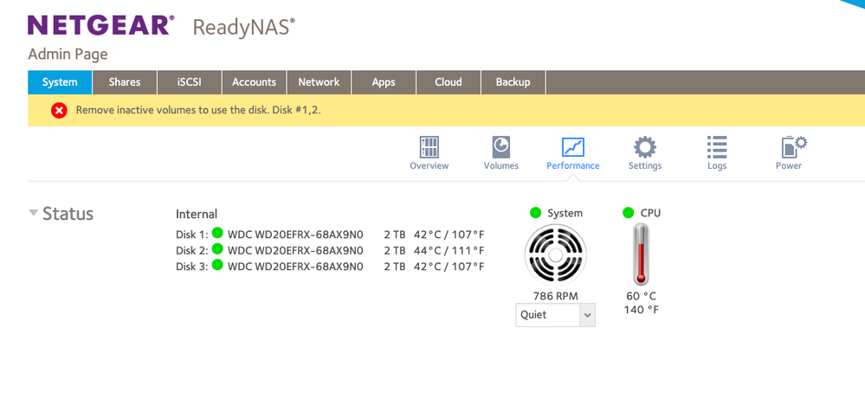
Task: Click the system fan icon
Action: [555, 257]
